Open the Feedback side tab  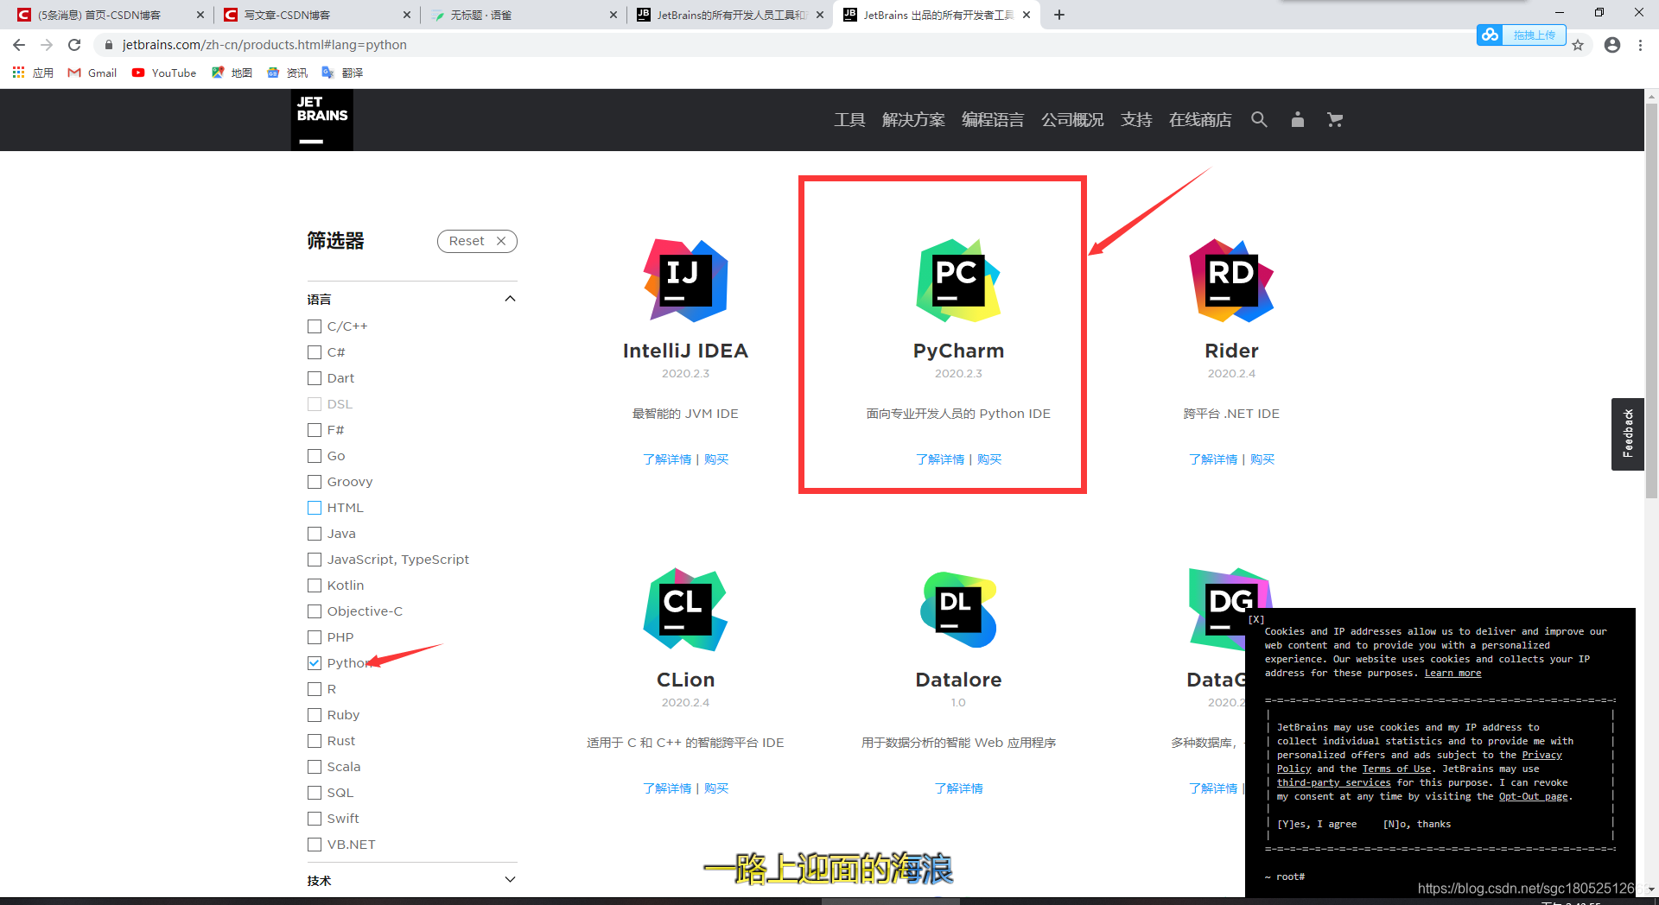click(x=1628, y=434)
